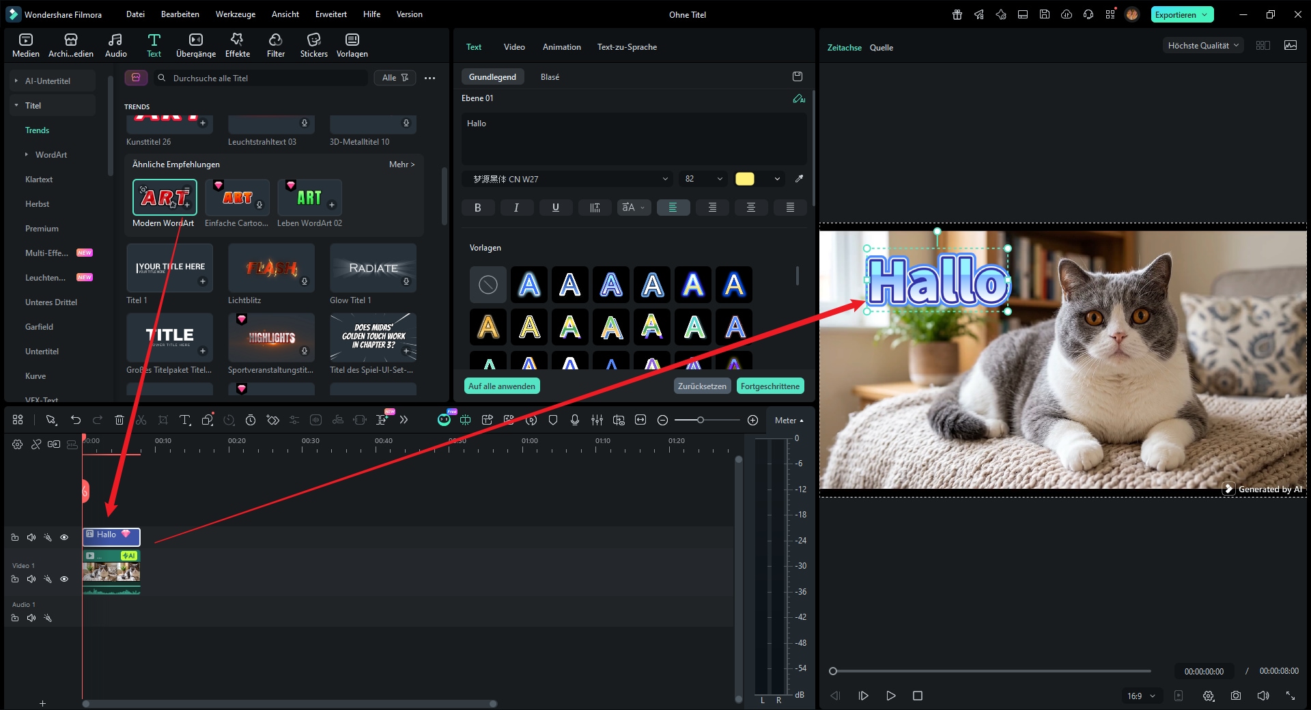1311x710 pixels.
Task: Set left text alignment
Action: [x=673, y=208]
